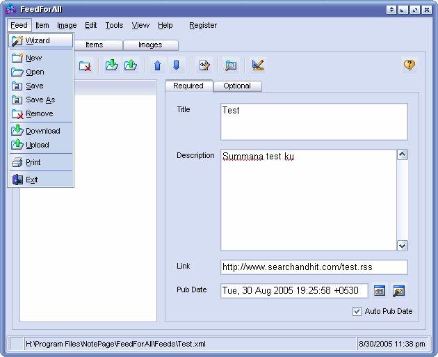Choose Save As from the Feed menu

click(40, 100)
